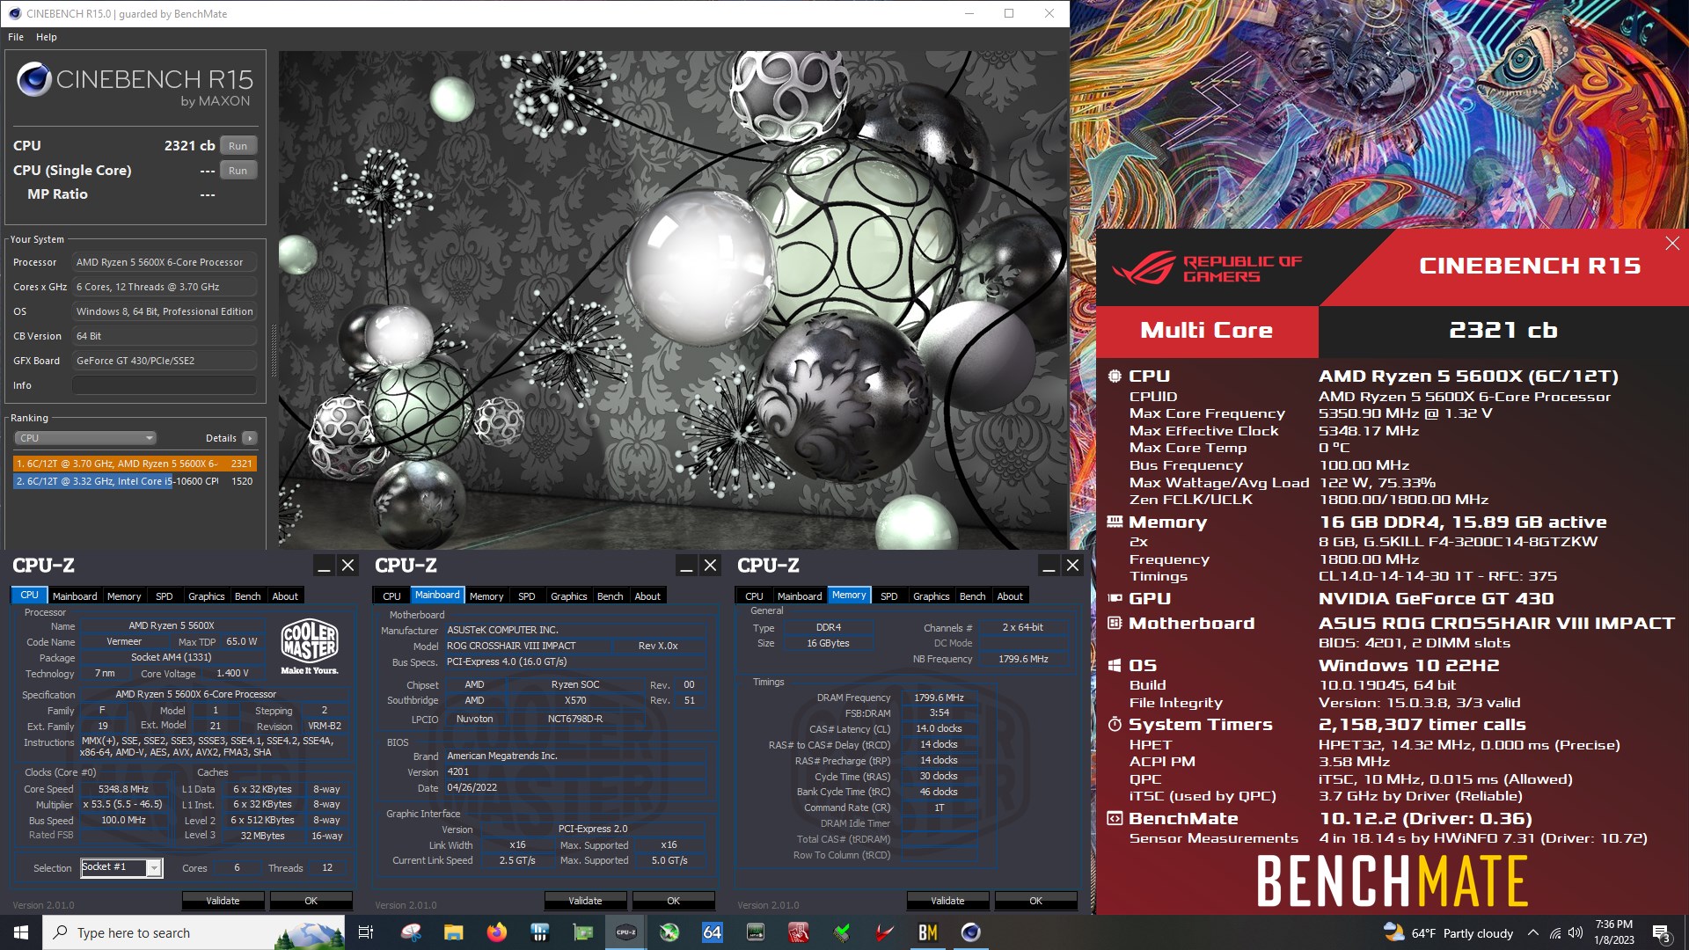Open the Windows Start menu
Image resolution: width=1689 pixels, height=950 pixels.
(x=21, y=932)
